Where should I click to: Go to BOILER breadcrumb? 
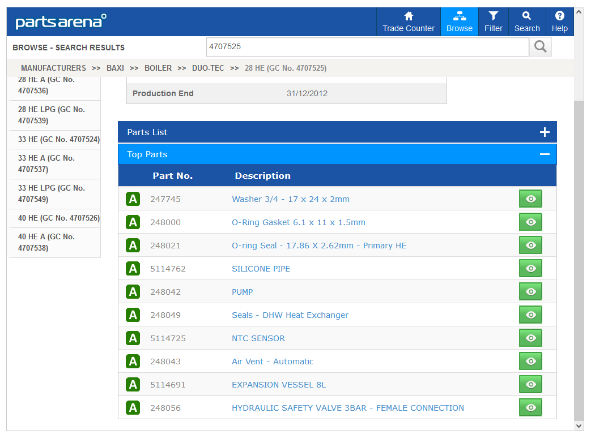pos(158,68)
